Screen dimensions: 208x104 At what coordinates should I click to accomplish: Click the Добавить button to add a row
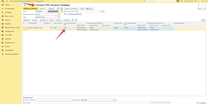coord(27,20)
